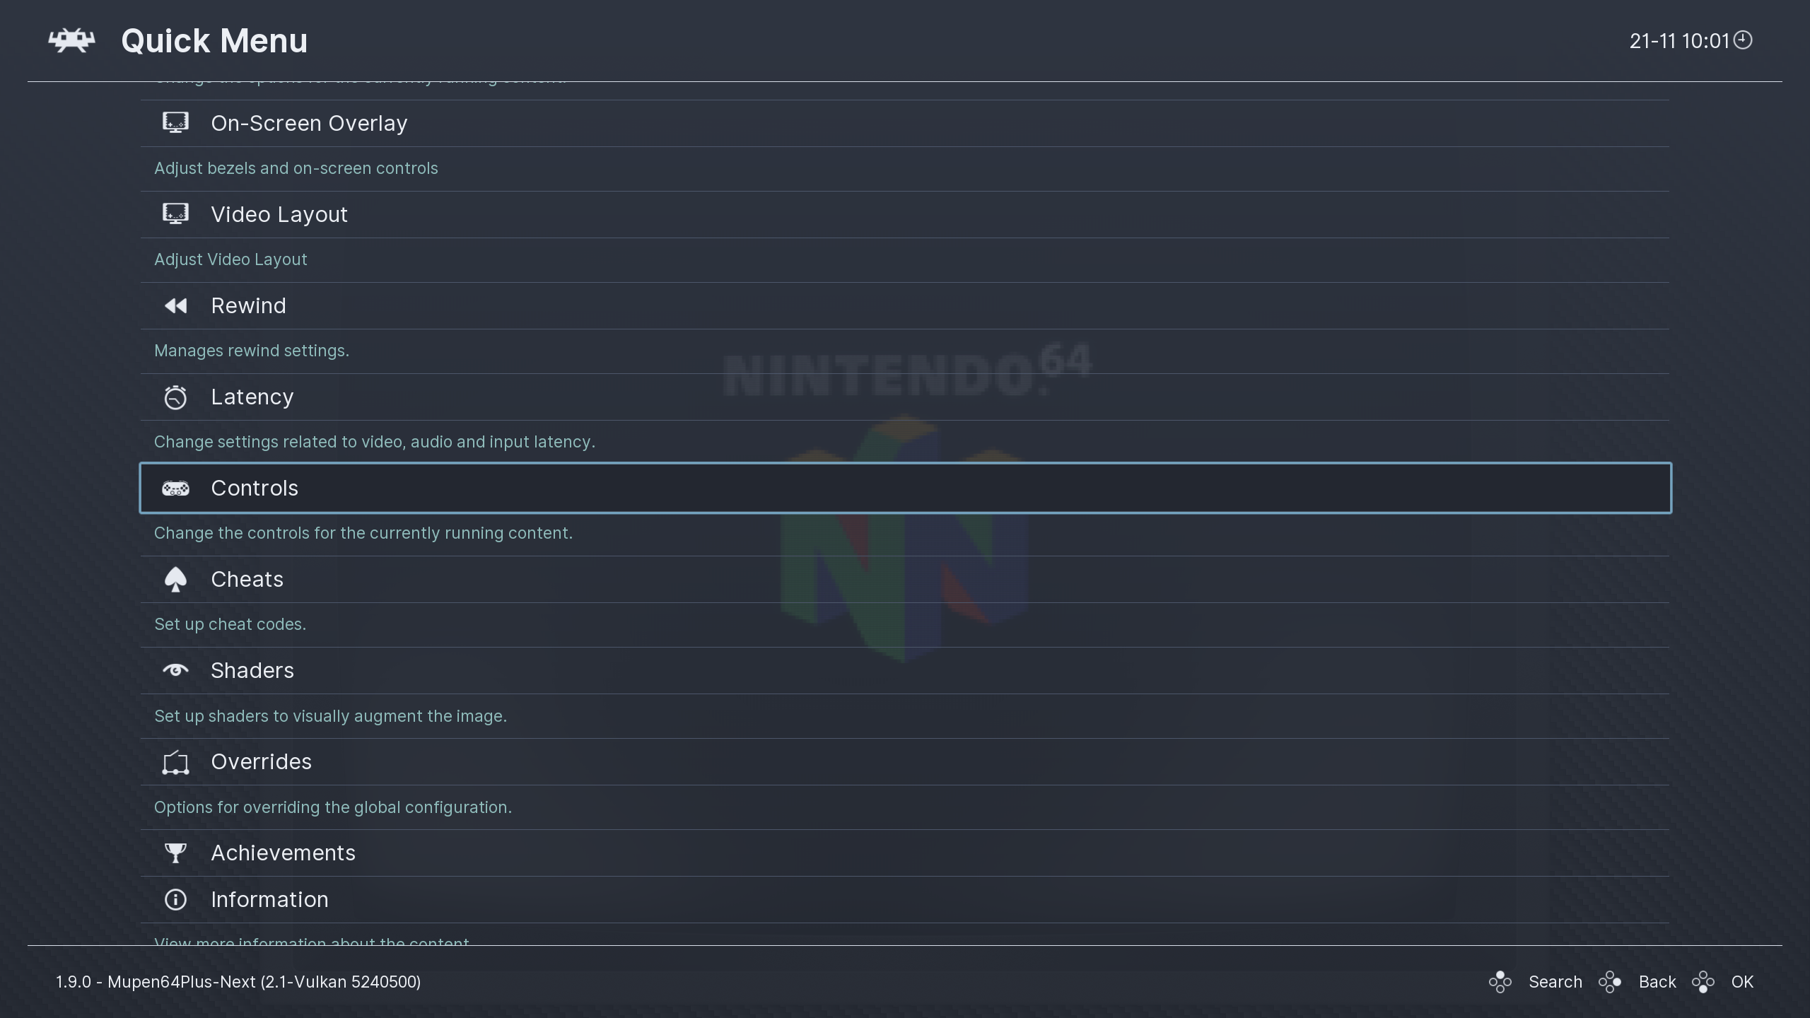Click the date and time 21-11 10:01
This screenshot has width=1810, height=1018.
[1679, 41]
